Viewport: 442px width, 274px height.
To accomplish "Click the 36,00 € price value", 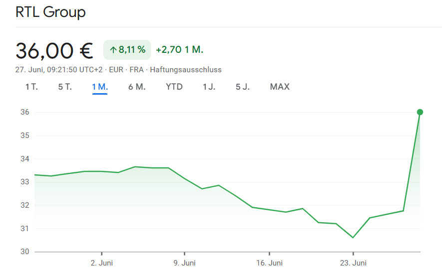I will [54, 50].
